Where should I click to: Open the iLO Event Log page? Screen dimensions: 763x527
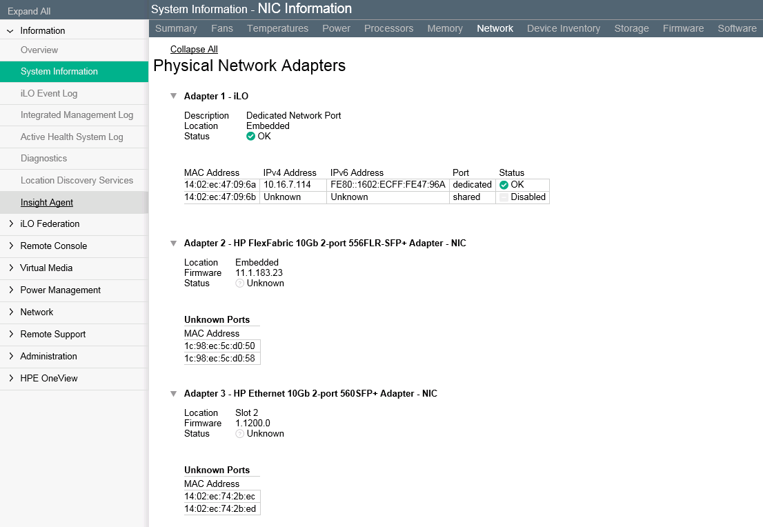[x=49, y=93]
